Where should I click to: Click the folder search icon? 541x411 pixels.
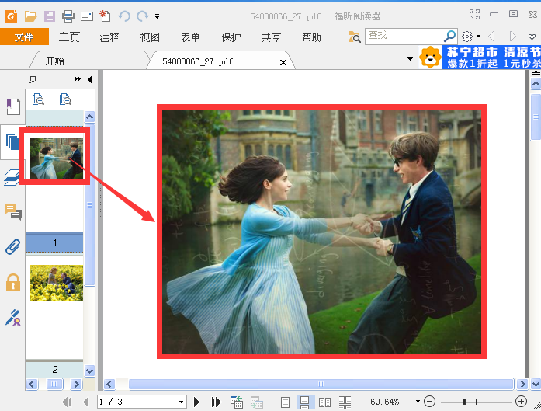coord(355,37)
